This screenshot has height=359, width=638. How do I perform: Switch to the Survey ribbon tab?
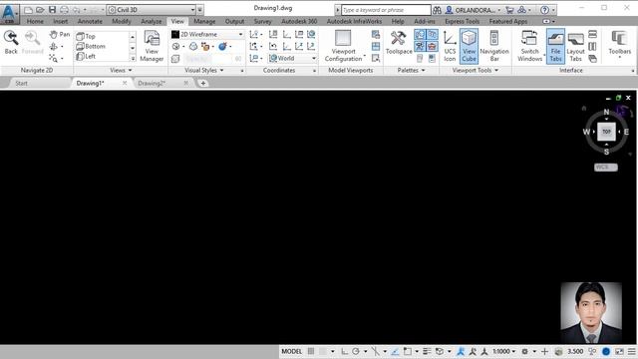click(262, 21)
